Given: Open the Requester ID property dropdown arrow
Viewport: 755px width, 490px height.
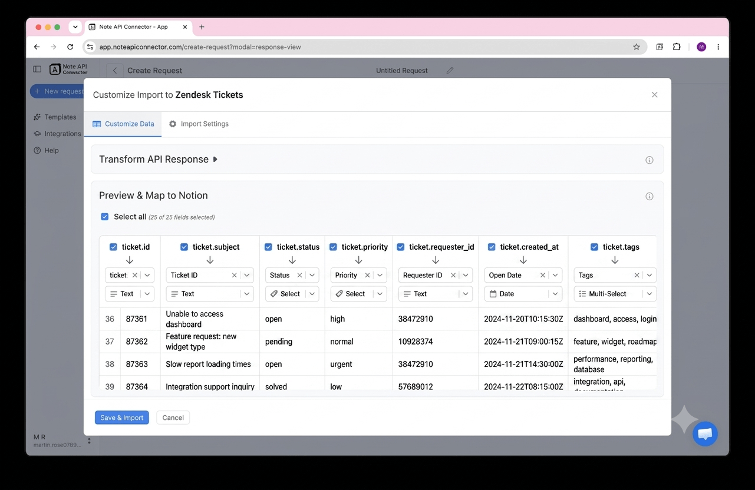Looking at the screenshot, I should click(x=466, y=275).
